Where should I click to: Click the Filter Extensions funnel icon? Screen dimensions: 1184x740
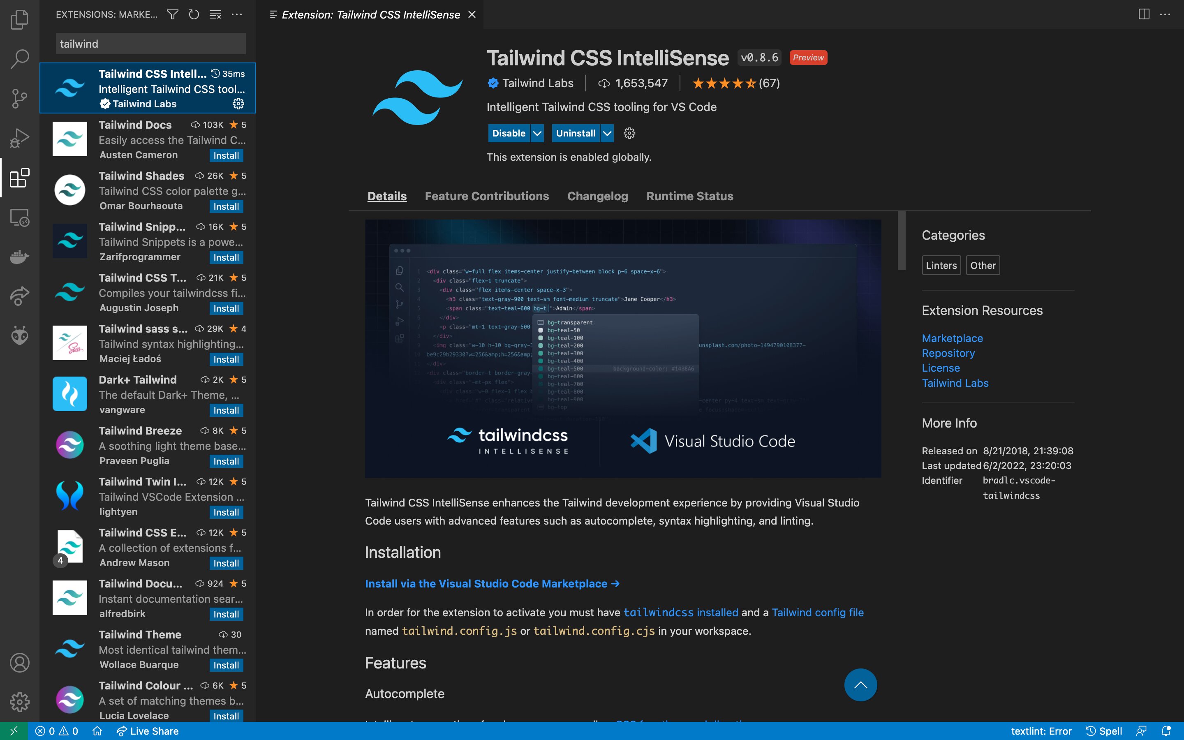(x=172, y=15)
